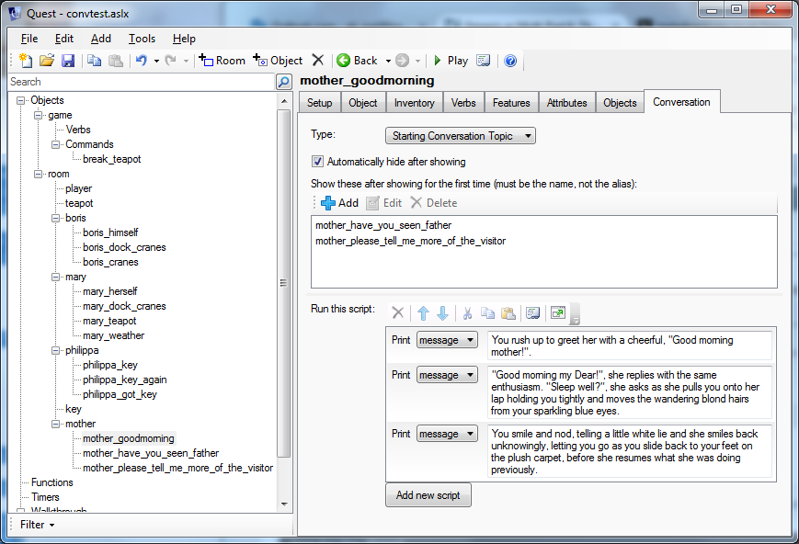Screen dimensions: 799x544
Task: Select mary_teapot in the object tree
Action: 109,321
